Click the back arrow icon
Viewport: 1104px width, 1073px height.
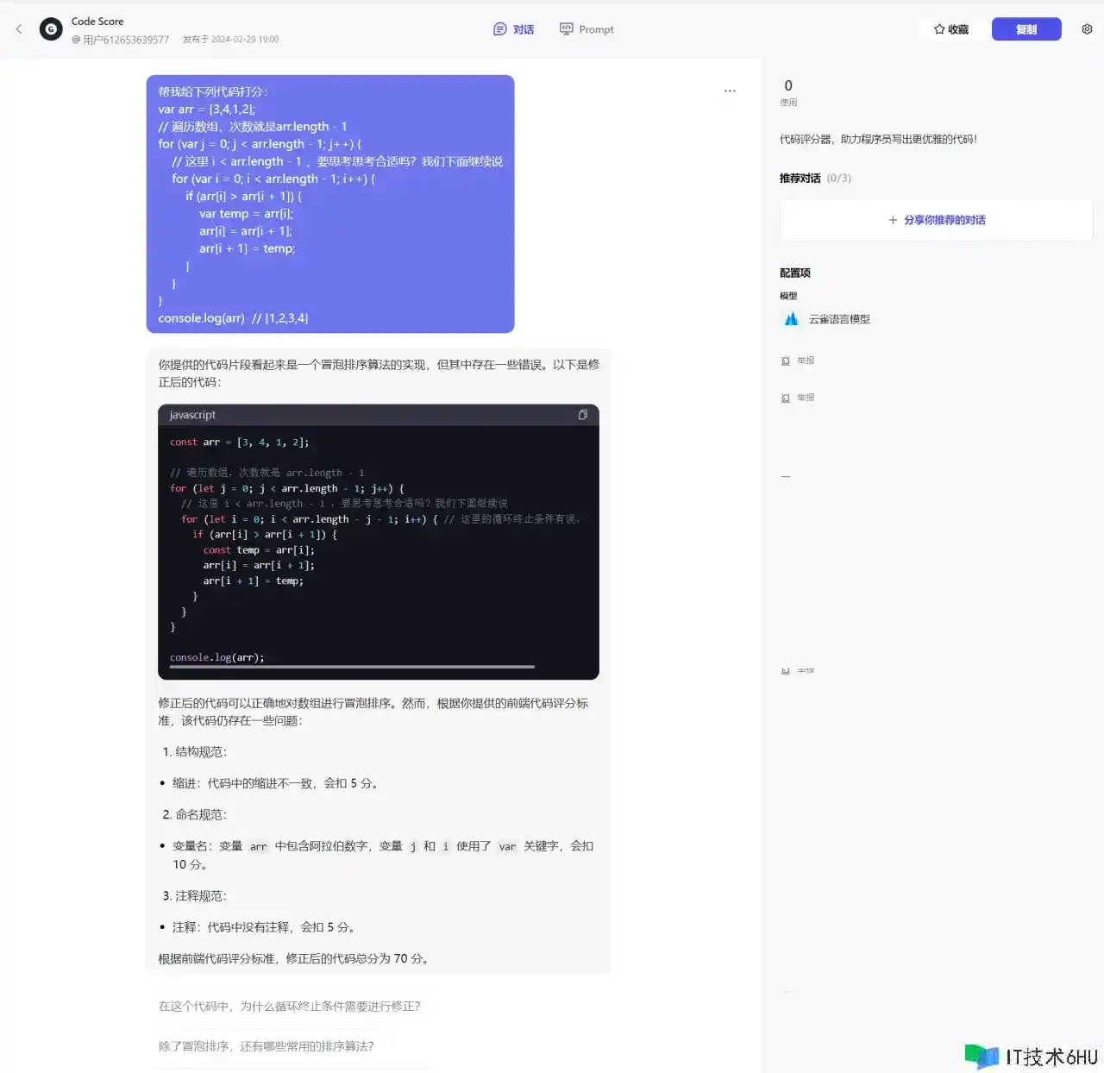coord(19,29)
